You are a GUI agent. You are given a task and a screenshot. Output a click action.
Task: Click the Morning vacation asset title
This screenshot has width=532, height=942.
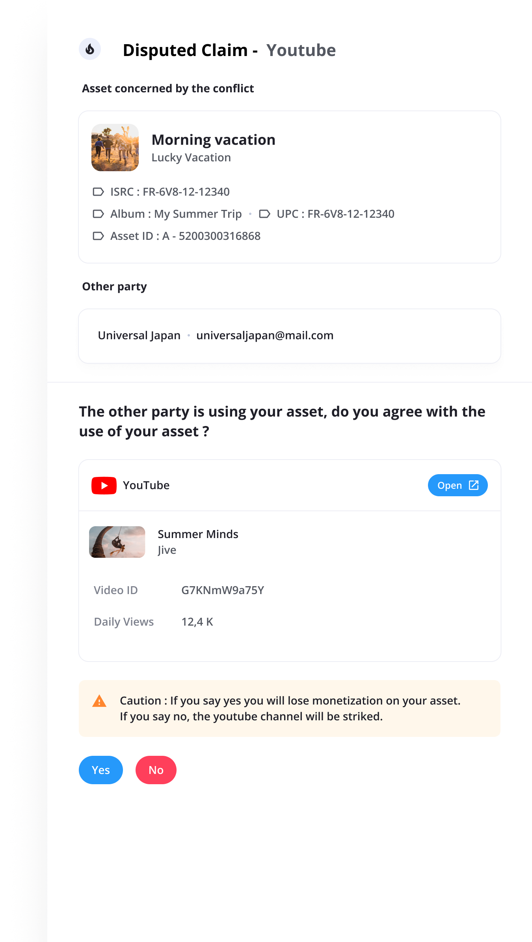click(x=213, y=140)
